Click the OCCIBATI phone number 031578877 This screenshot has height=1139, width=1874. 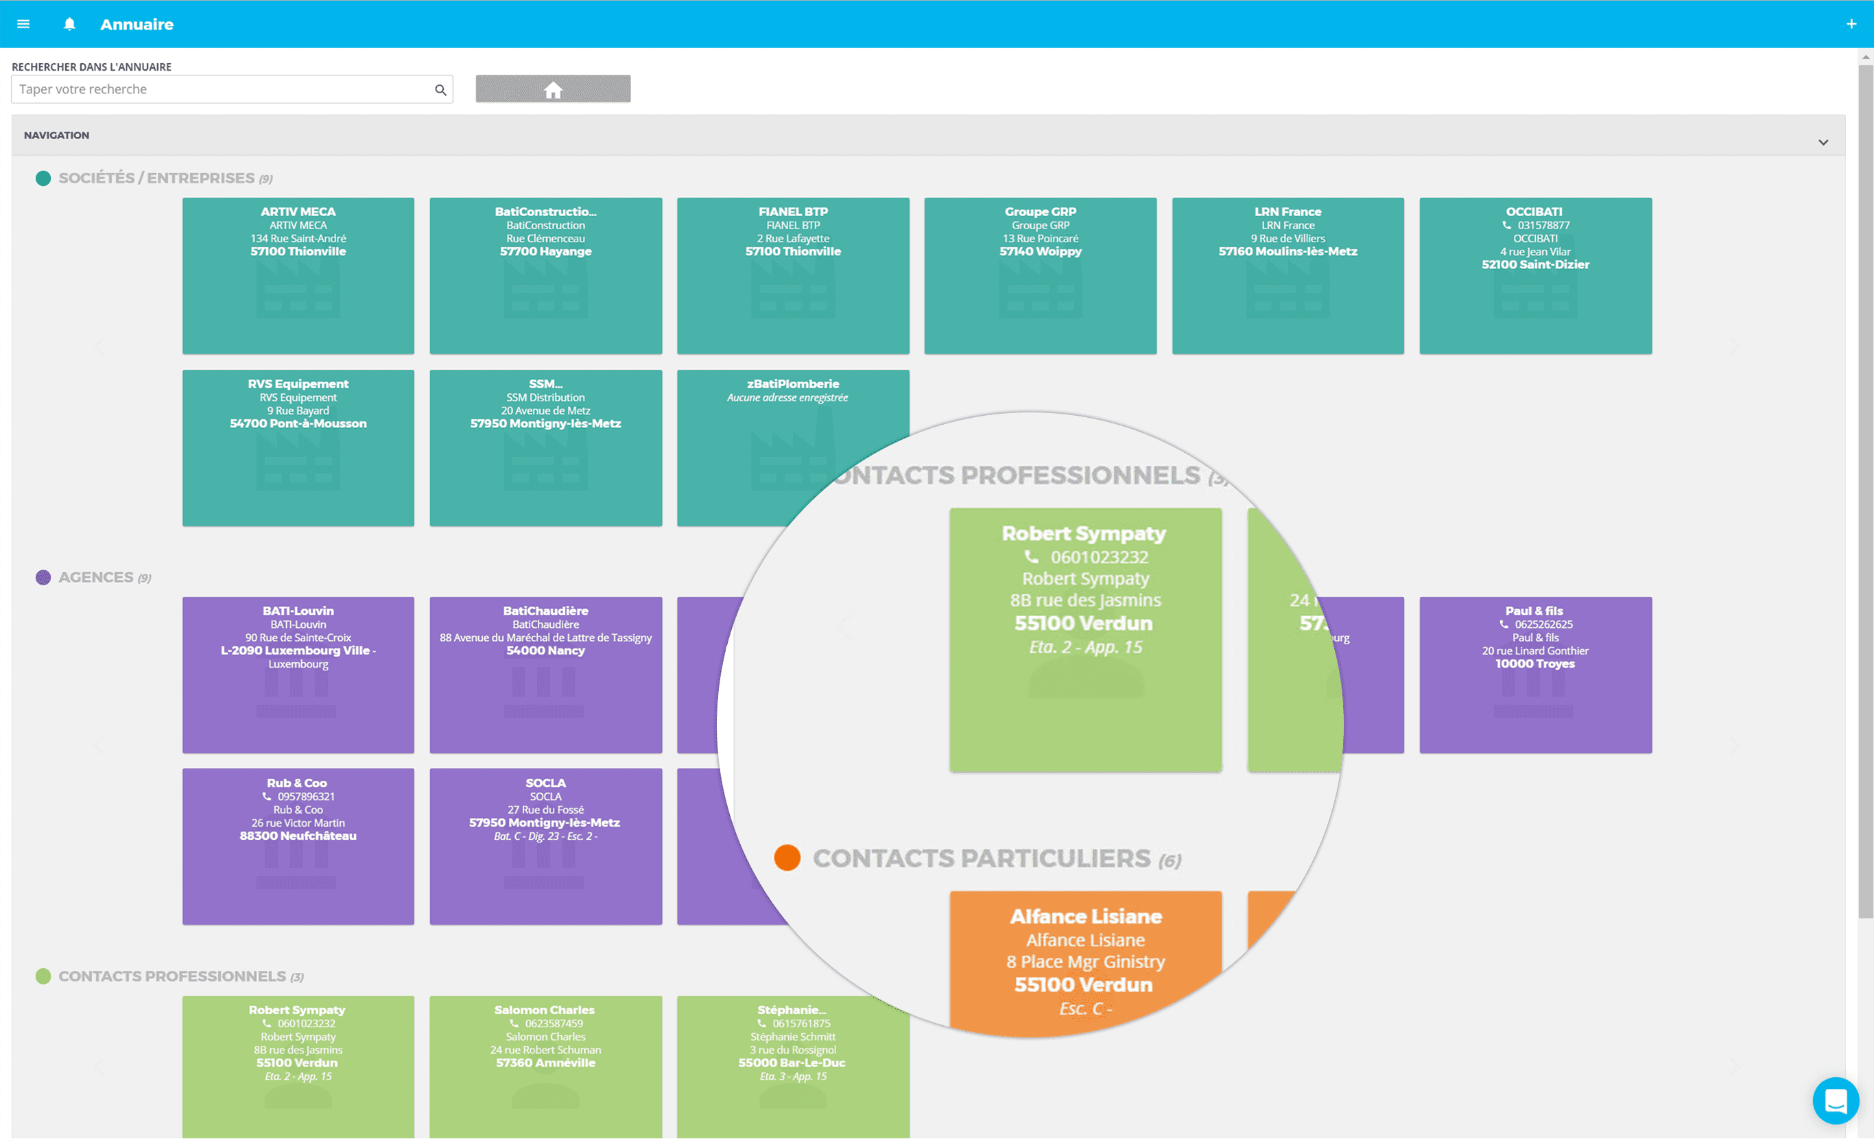point(1543,225)
